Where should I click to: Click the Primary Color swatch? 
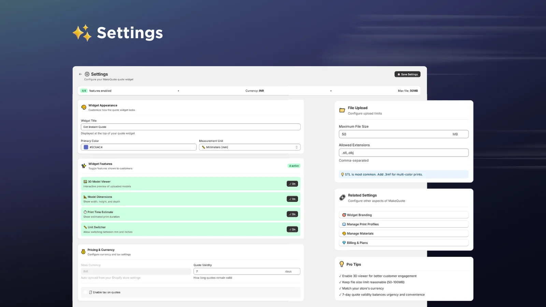coord(86,147)
